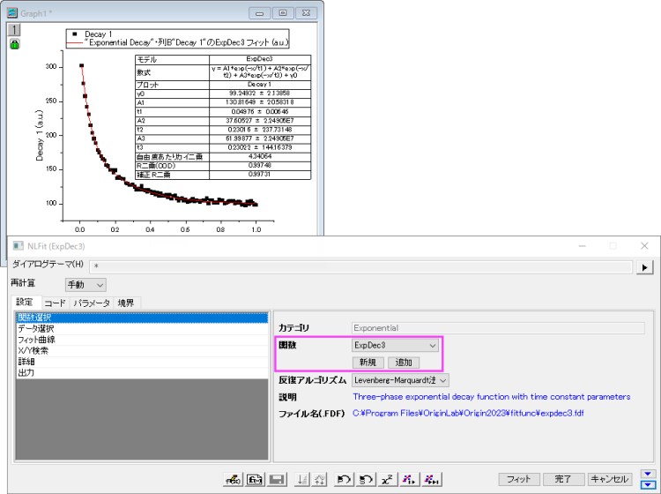Image resolution: width=661 pixels, height=494 pixels.
Task: Click the 補正R二乗 value 0.99731
Action: tap(260, 175)
